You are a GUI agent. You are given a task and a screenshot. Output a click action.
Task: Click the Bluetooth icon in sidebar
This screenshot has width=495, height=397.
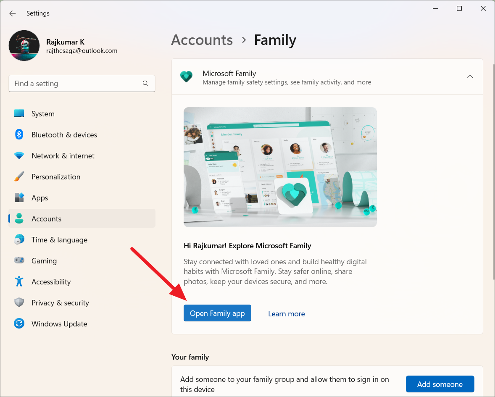[x=19, y=134]
